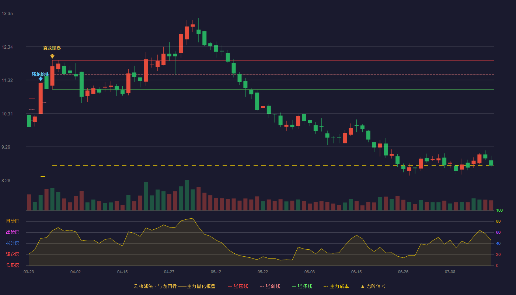Click the 04-15 date label

click(122, 272)
